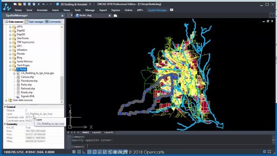
Task: Open the Insert ribbon tab
Action: point(55,10)
